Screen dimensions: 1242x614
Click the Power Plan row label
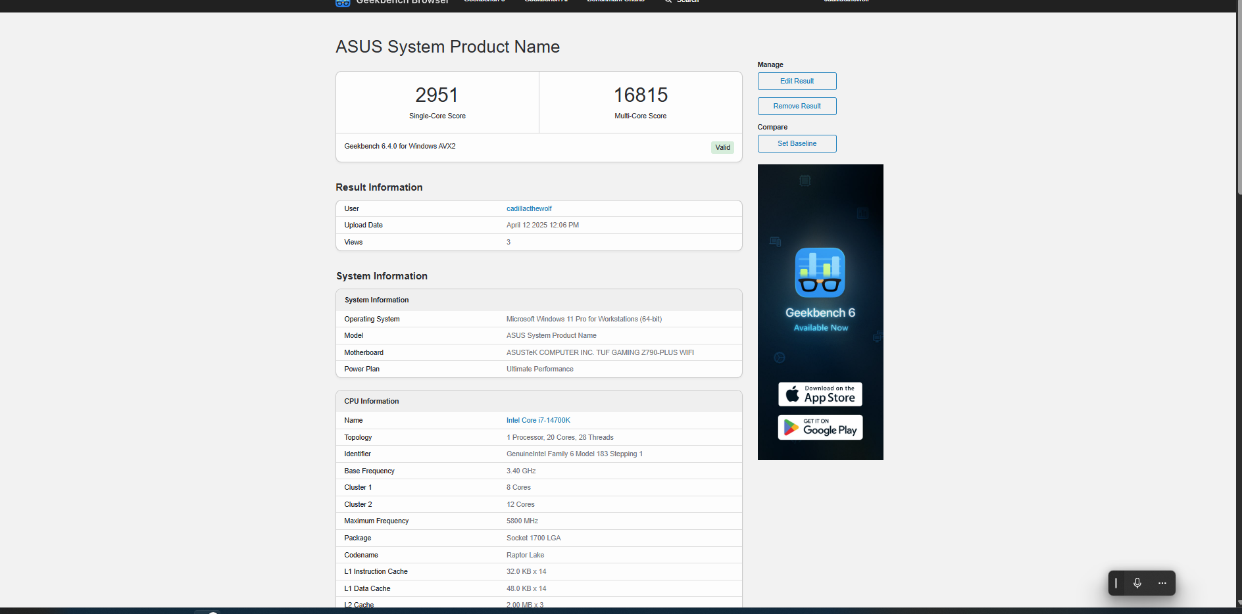coord(362,369)
